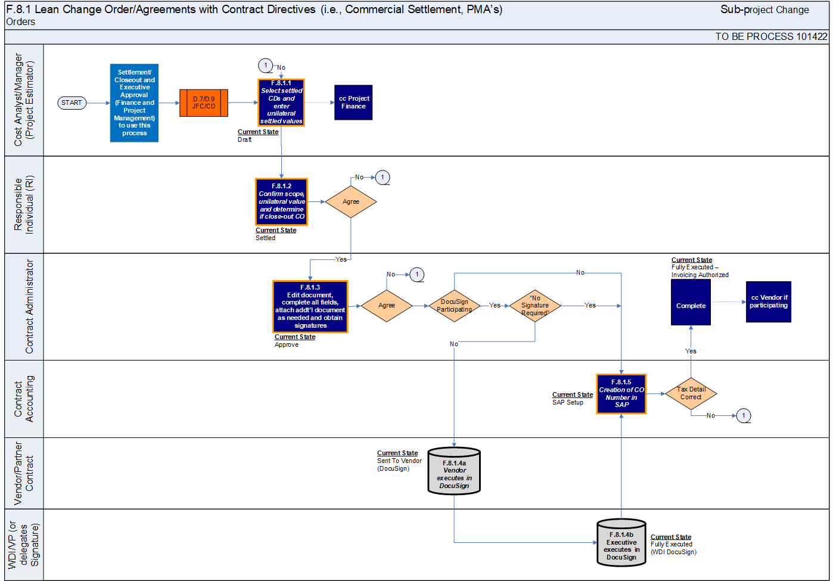This screenshot has width=833, height=581.
Task: Select the DocuSign Participating decision diamond
Action: pos(454,306)
